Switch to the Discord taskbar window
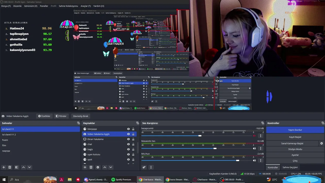Screen dimensions: 325x183 pos(96,179)
